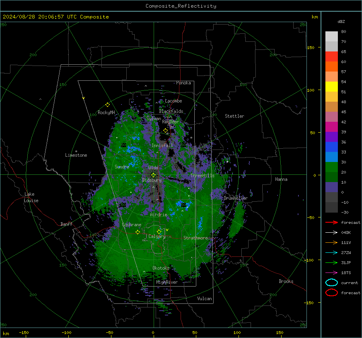This screenshot has height=338, width=362.
Task: Click the Airdrie city label
Action: pyautogui.click(x=158, y=215)
